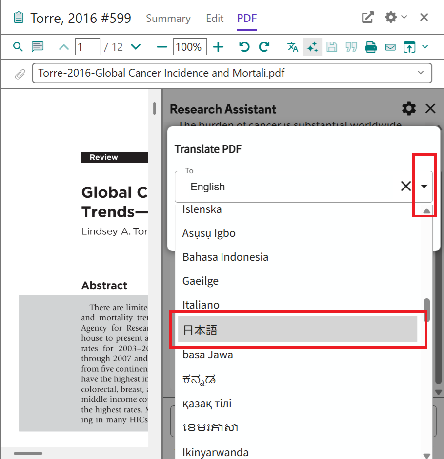Go to next page chevron
The height and width of the screenshot is (459, 444).
pyautogui.click(x=136, y=47)
